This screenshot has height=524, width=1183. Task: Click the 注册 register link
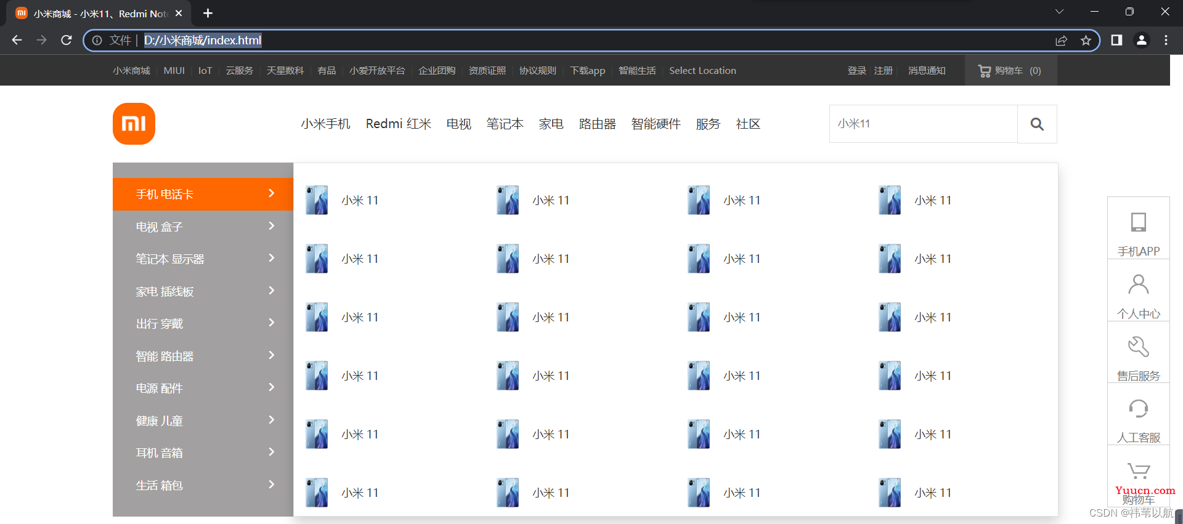[884, 71]
